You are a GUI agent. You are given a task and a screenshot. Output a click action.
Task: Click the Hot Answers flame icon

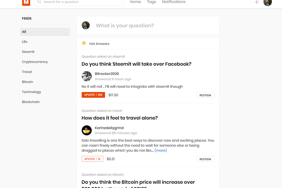[84, 43]
